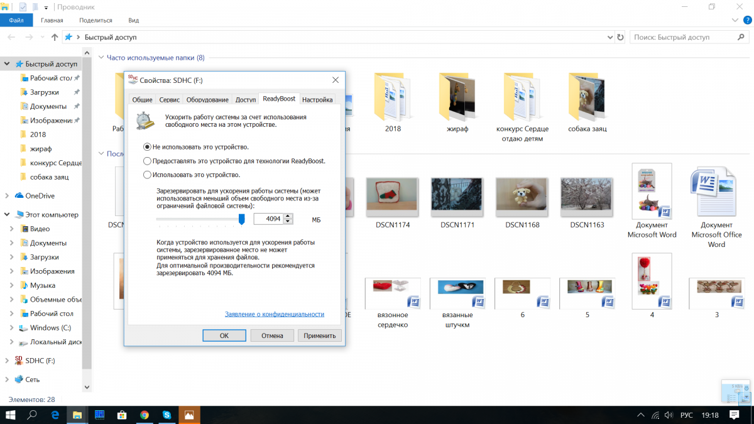The width and height of the screenshot is (754, 424).
Task: Launch Microsoft Edge from taskbar
Action: click(55, 415)
